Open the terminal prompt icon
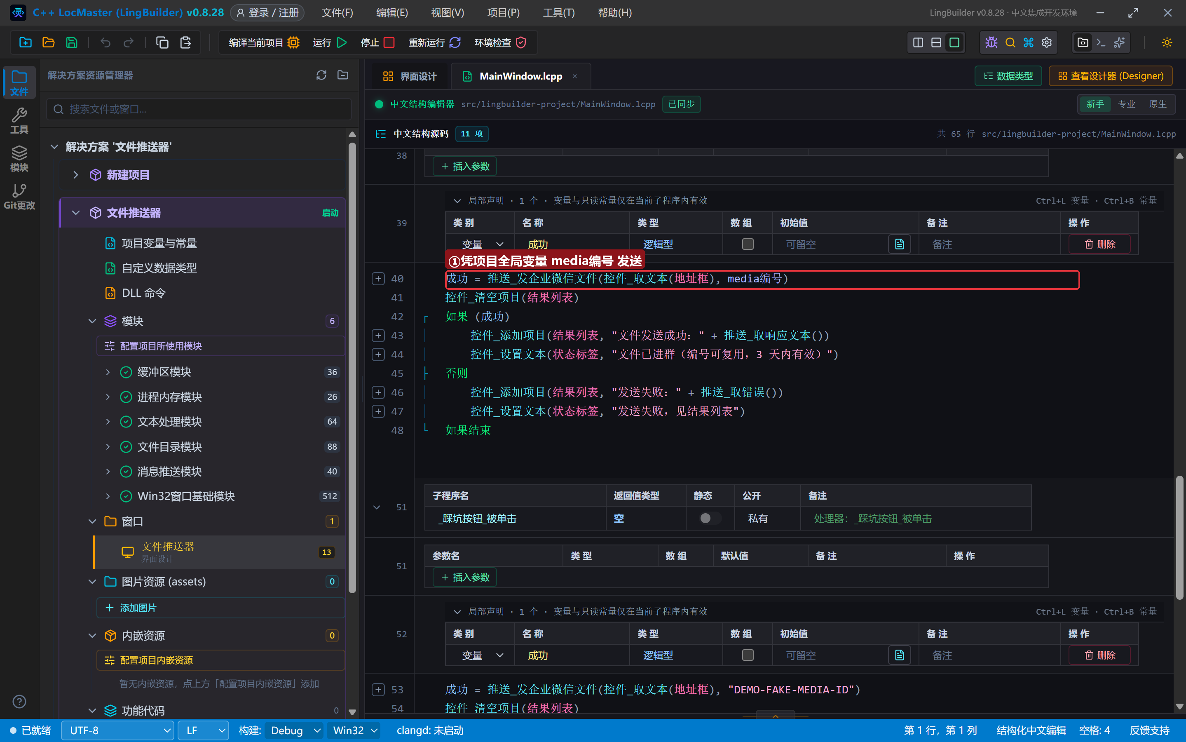Screen dimensions: 1186x742 tap(1101, 42)
